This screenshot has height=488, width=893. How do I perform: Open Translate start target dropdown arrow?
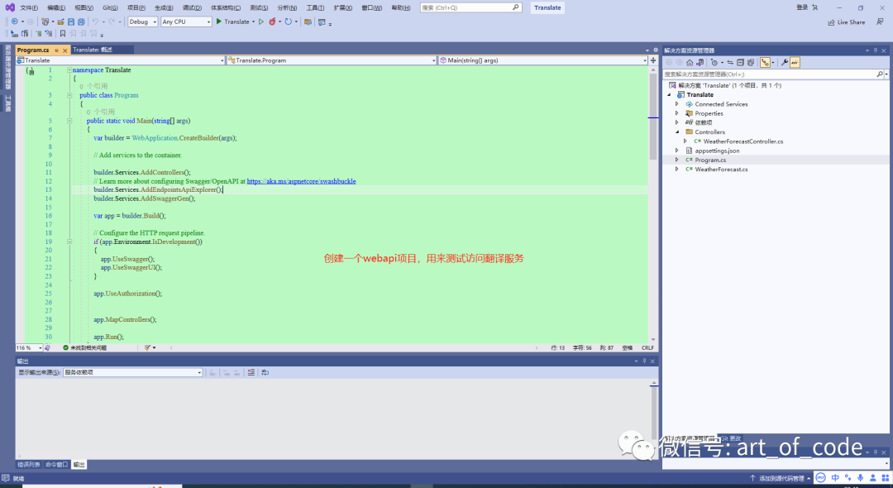click(x=254, y=22)
